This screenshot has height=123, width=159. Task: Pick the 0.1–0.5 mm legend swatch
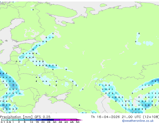(x=4, y=120)
